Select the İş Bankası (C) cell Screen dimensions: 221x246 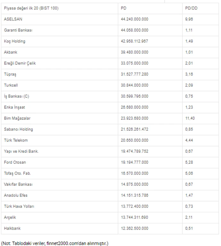(x=17, y=96)
